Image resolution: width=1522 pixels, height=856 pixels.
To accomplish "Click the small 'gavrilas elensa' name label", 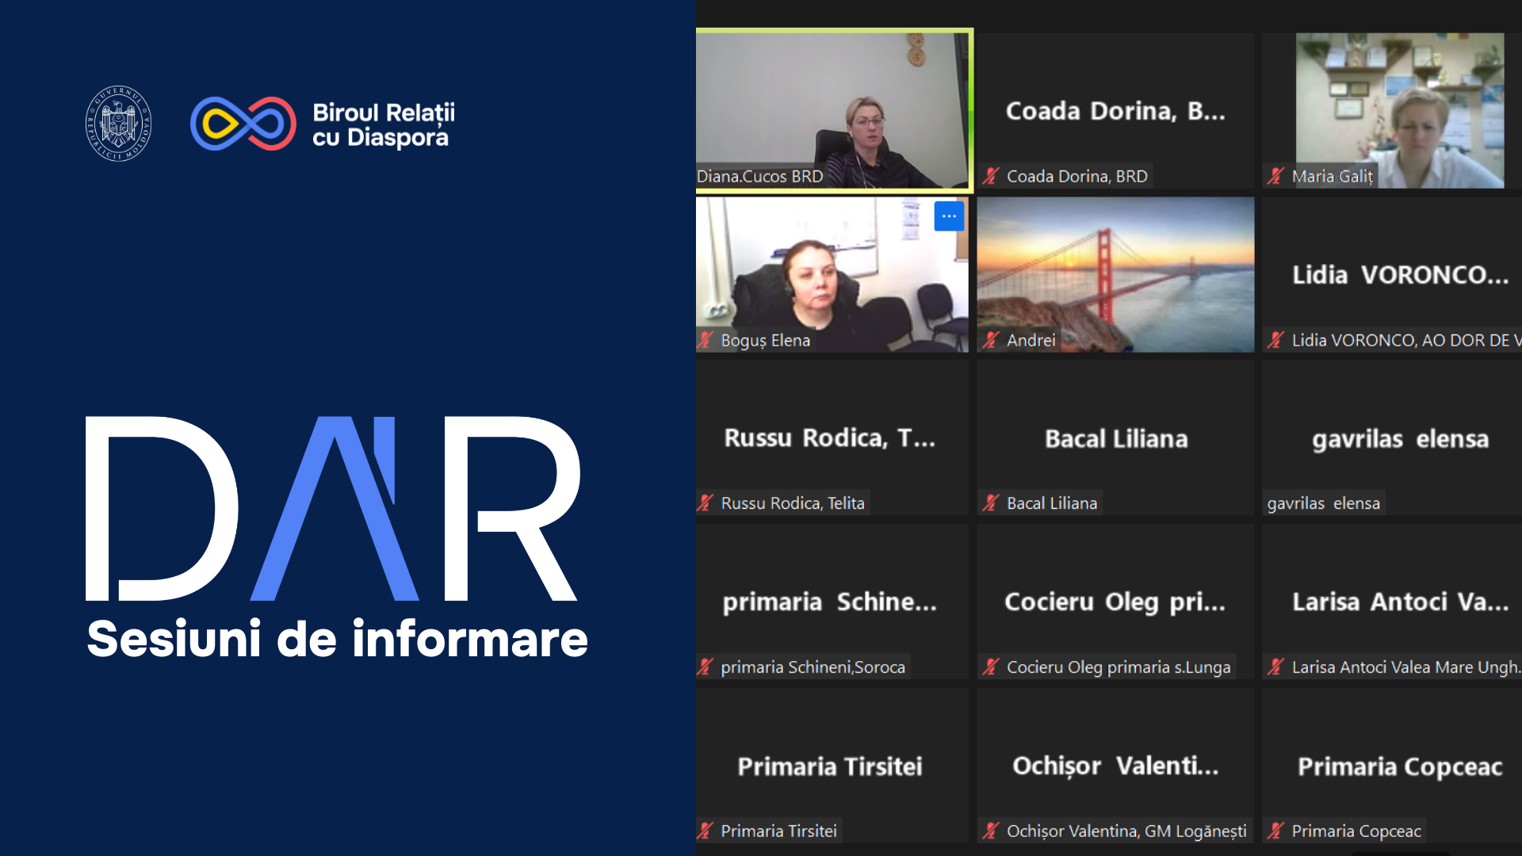I will coord(1324,503).
